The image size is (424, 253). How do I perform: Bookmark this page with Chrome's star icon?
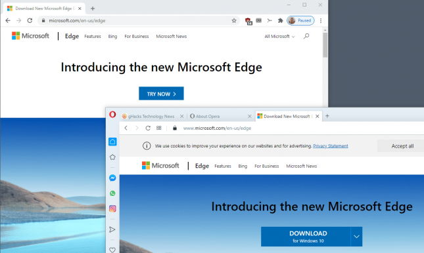pos(234,20)
